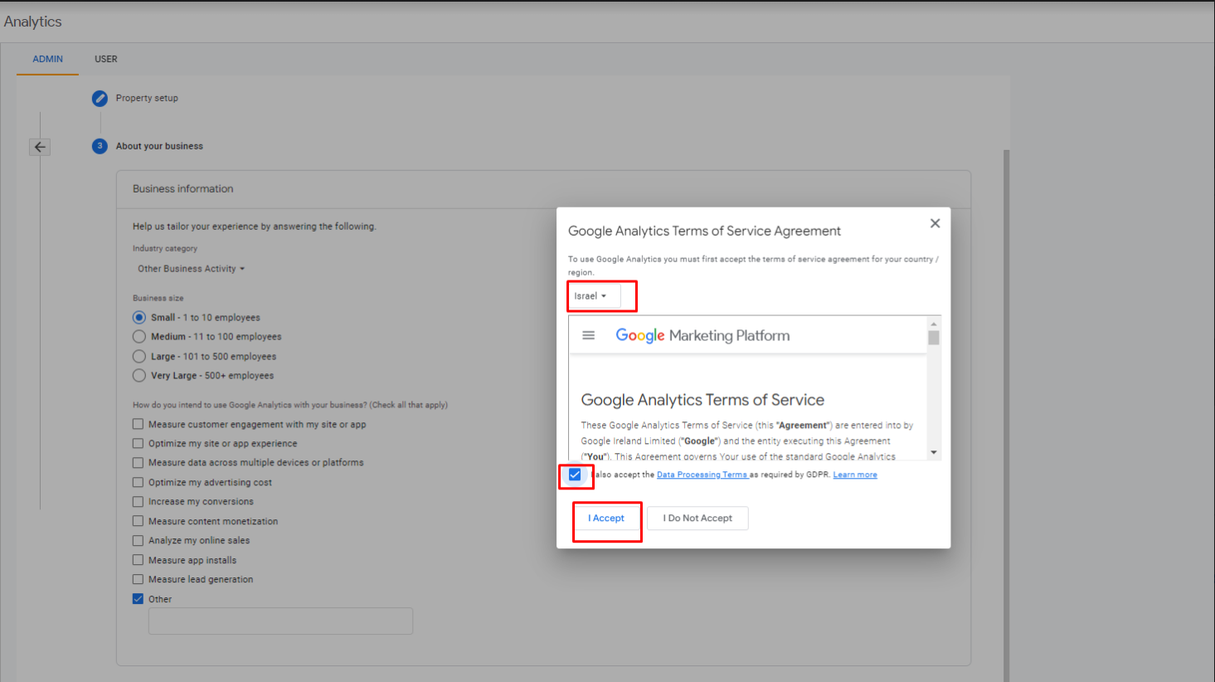This screenshot has height=682, width=1215.
Task: Select Large 101 to 500 employees
Action: 139,356
